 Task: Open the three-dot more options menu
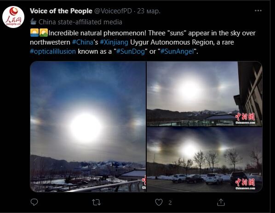[x=258, y=11]
